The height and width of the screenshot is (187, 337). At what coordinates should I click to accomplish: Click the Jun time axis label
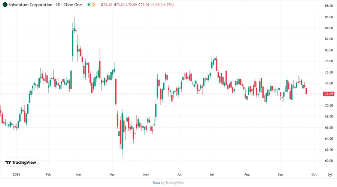point(179,174)
